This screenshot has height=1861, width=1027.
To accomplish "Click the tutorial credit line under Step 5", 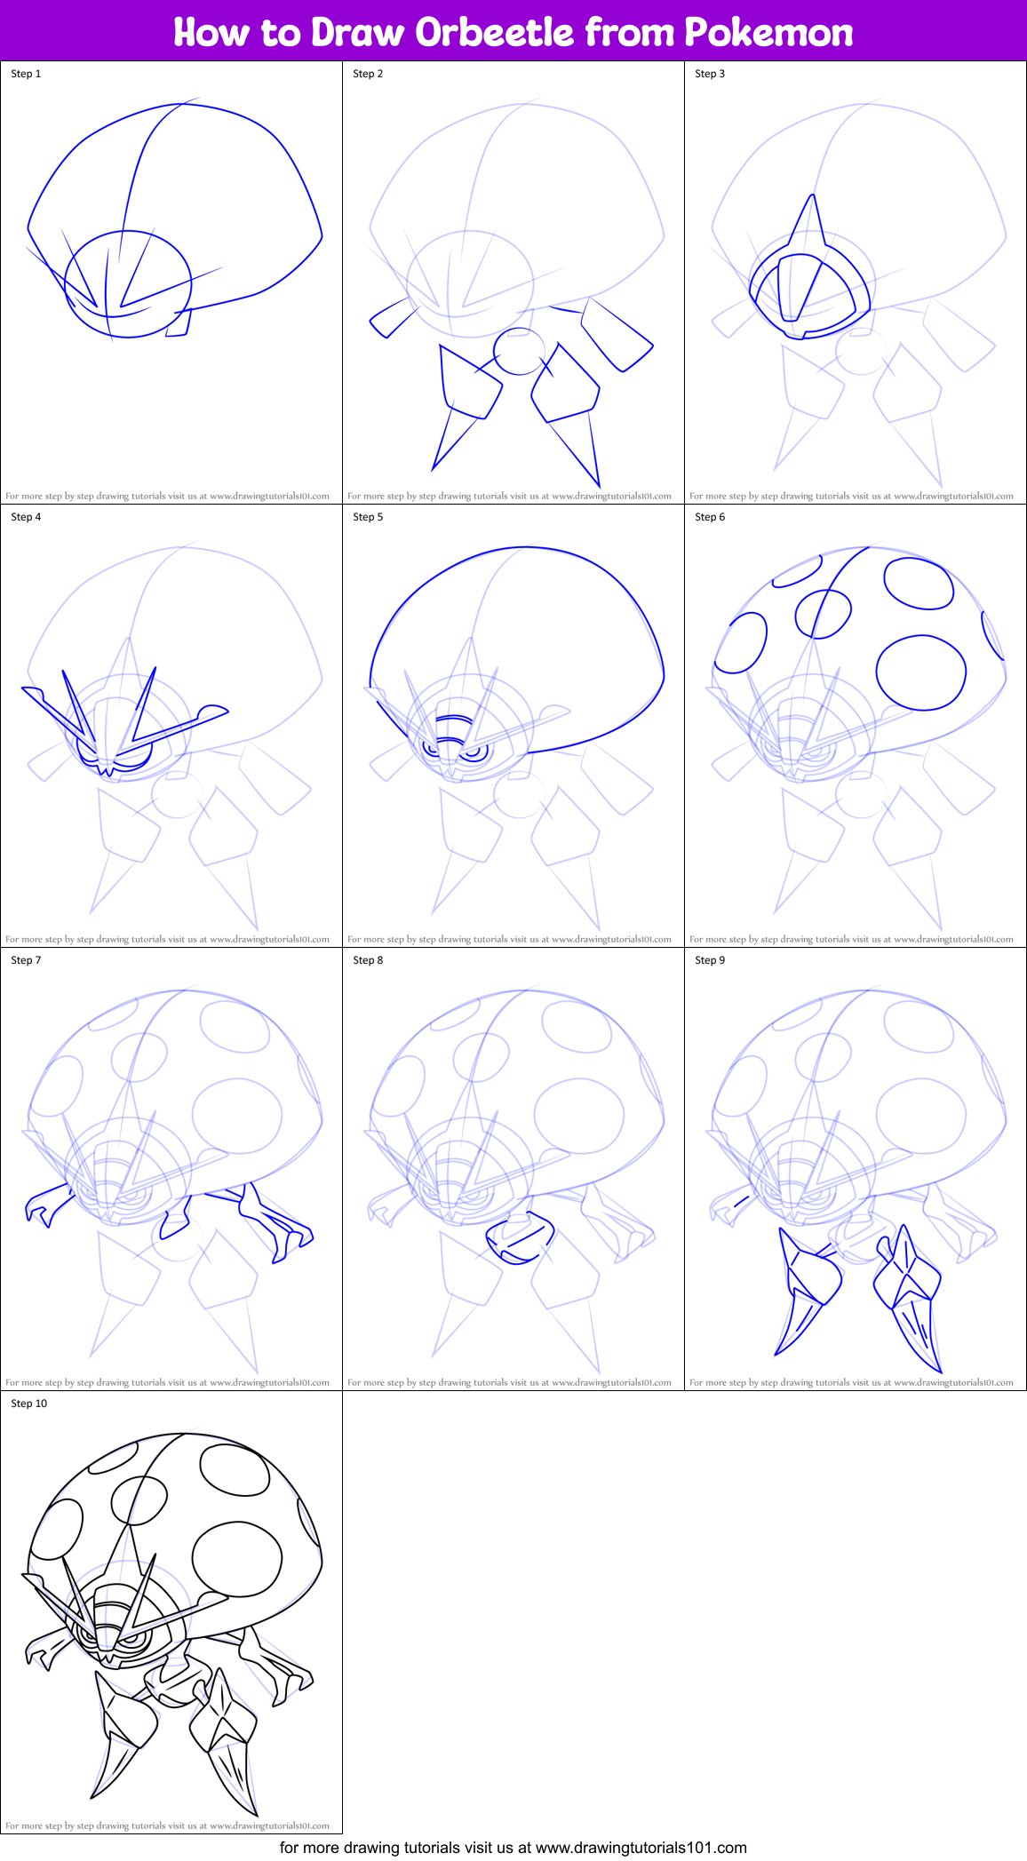I will coord(509,940).
